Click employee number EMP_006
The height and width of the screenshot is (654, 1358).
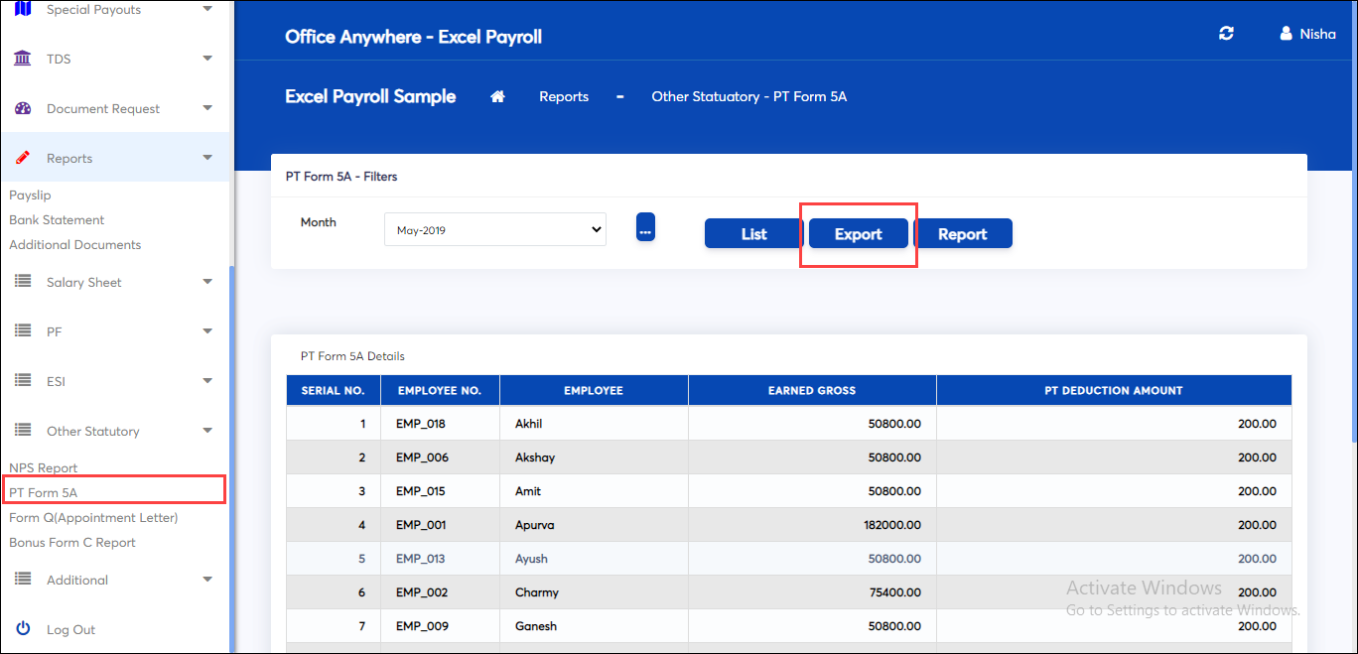pos(422,458)
